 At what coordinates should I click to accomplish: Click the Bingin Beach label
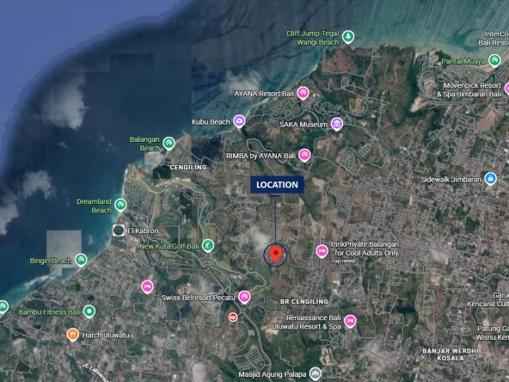click(x=51, y=261)
